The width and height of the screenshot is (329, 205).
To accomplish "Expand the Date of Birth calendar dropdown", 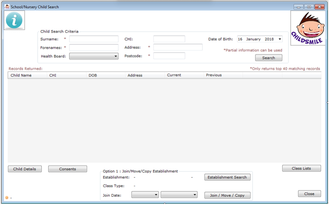I will click(280, 39).
